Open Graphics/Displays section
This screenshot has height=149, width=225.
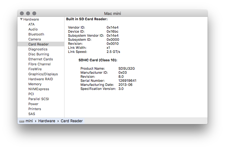tap(43, 74)
